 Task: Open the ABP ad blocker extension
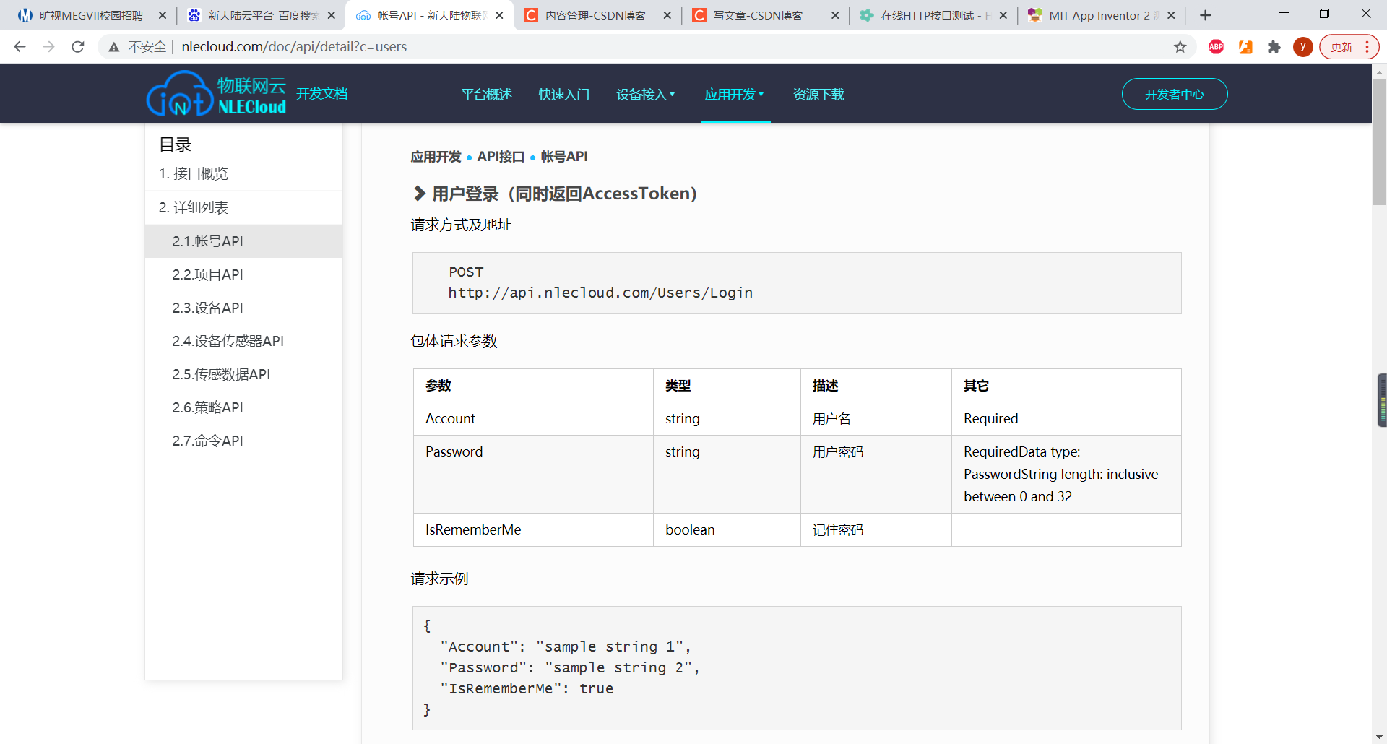pos(1217,47)
